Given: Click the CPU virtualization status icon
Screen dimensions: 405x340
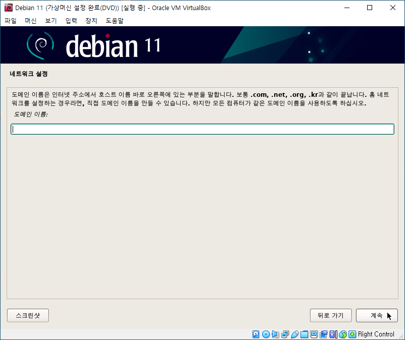Looking at the screenshot, I should point(333,334).
